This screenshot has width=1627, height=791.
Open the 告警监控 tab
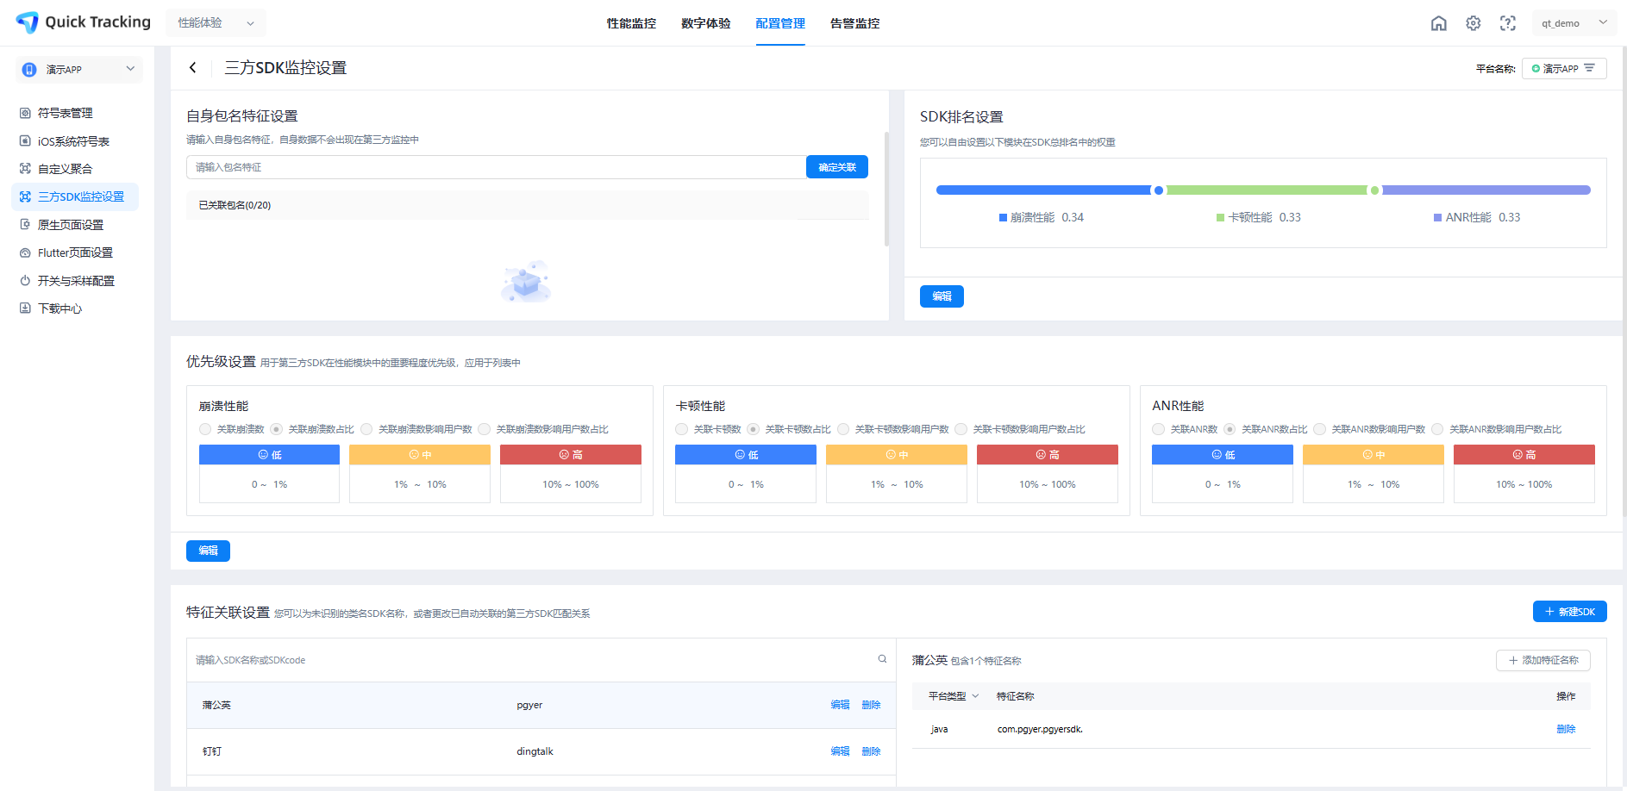(854, 23)
